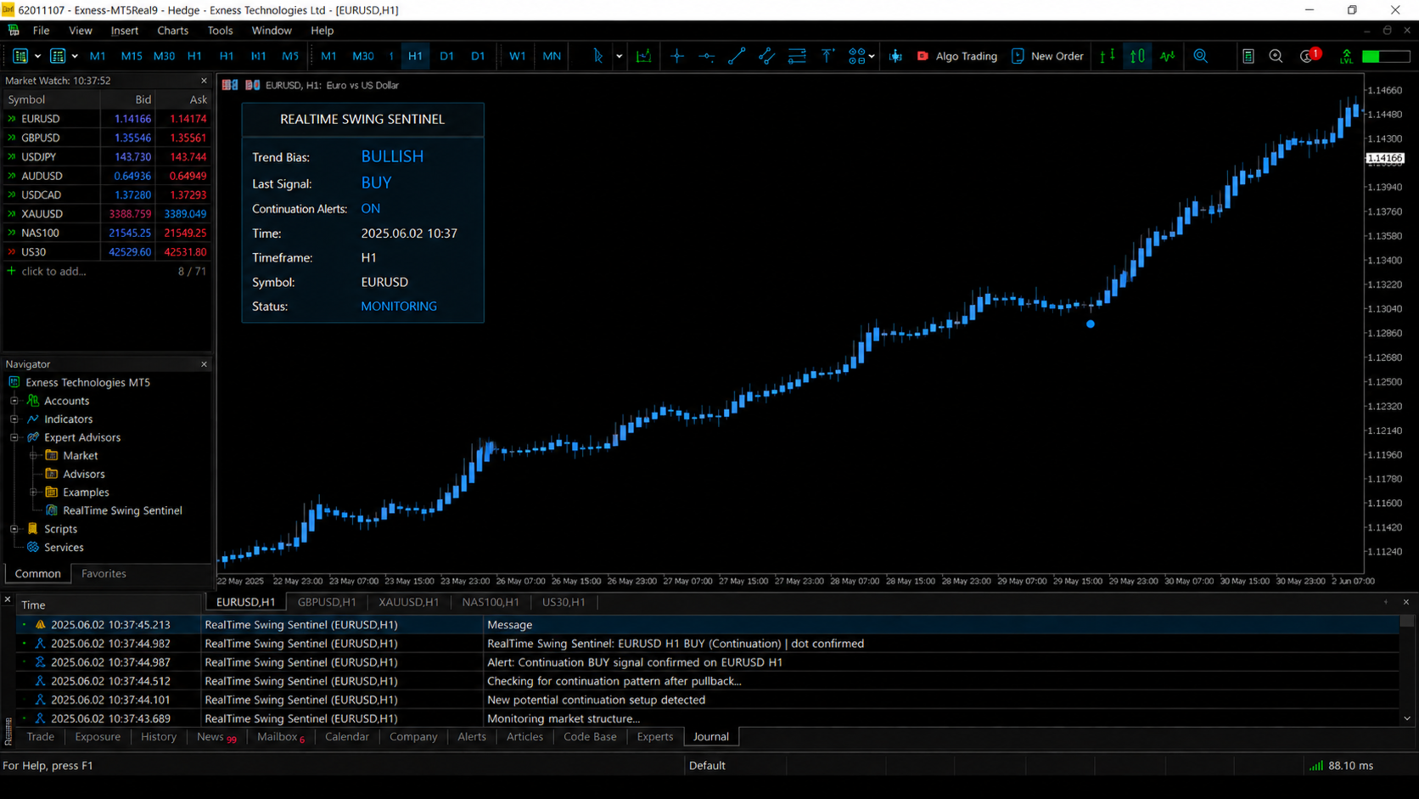This screenshot has height=799, width=1419.
Task: Click the signal strength icon in status bar
Action: (1316, 765)
